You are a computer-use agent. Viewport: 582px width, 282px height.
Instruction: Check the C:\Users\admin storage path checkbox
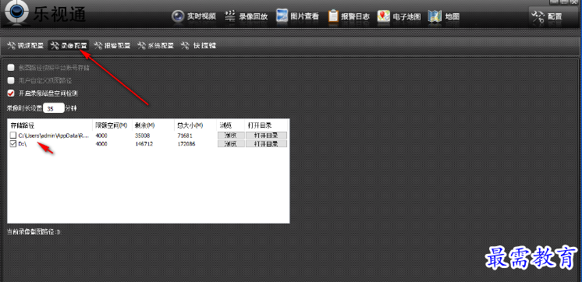click(13, 136)
